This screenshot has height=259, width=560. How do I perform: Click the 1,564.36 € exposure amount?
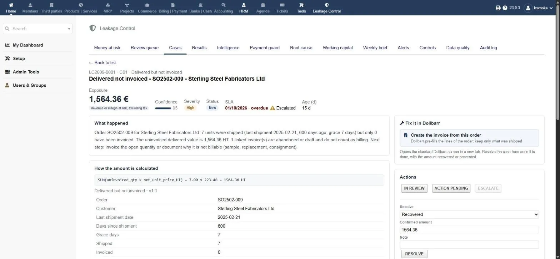pos(109,99)
